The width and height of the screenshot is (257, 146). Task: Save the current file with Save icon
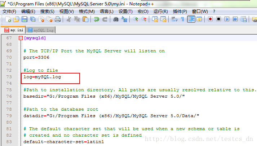pyautogui.click(x=25, y=19)
